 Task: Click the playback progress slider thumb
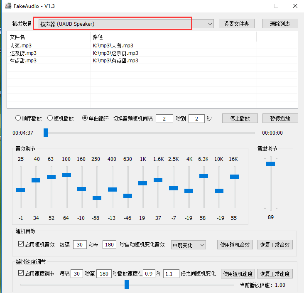46,133
